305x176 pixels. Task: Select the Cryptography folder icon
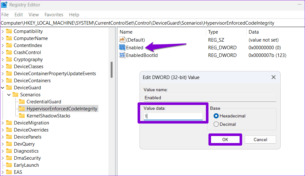click(x=9, y=60)
